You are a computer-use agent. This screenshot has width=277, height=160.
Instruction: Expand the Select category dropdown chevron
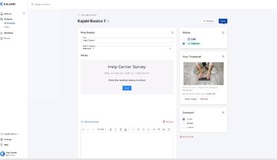[170, 49]
